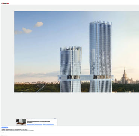Click the small red favicon in the ad
Viewport: 139px width, 136px height.
coord(27,120)
